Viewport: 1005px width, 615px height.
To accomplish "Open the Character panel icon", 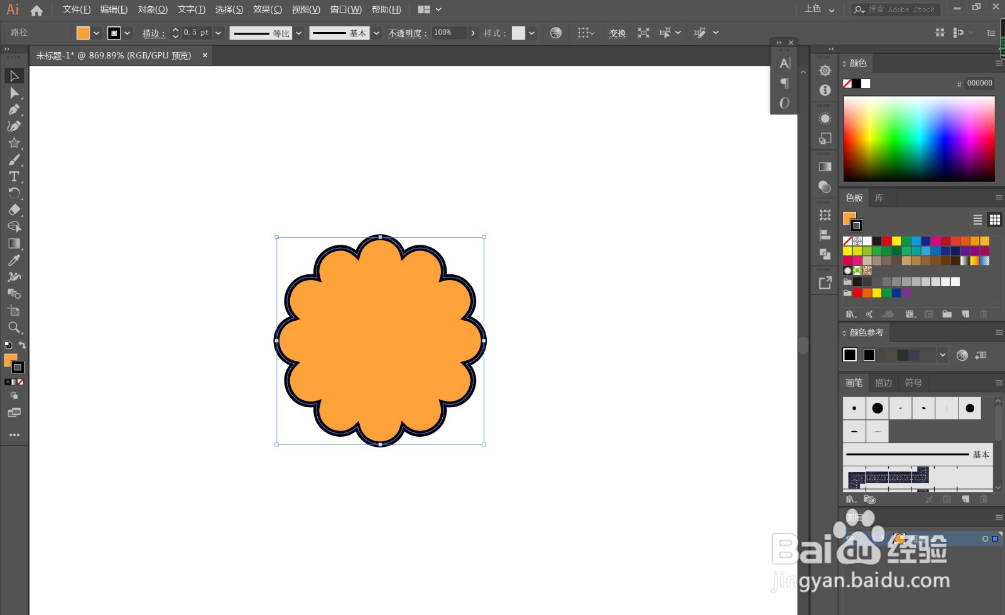I will pyautogui.click(x=785, y=63).
